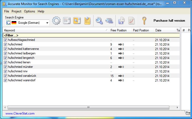This screenshot has width=192, height=119.
Task: Click the horizontal scrollbar left arrow
Action: 5,108
